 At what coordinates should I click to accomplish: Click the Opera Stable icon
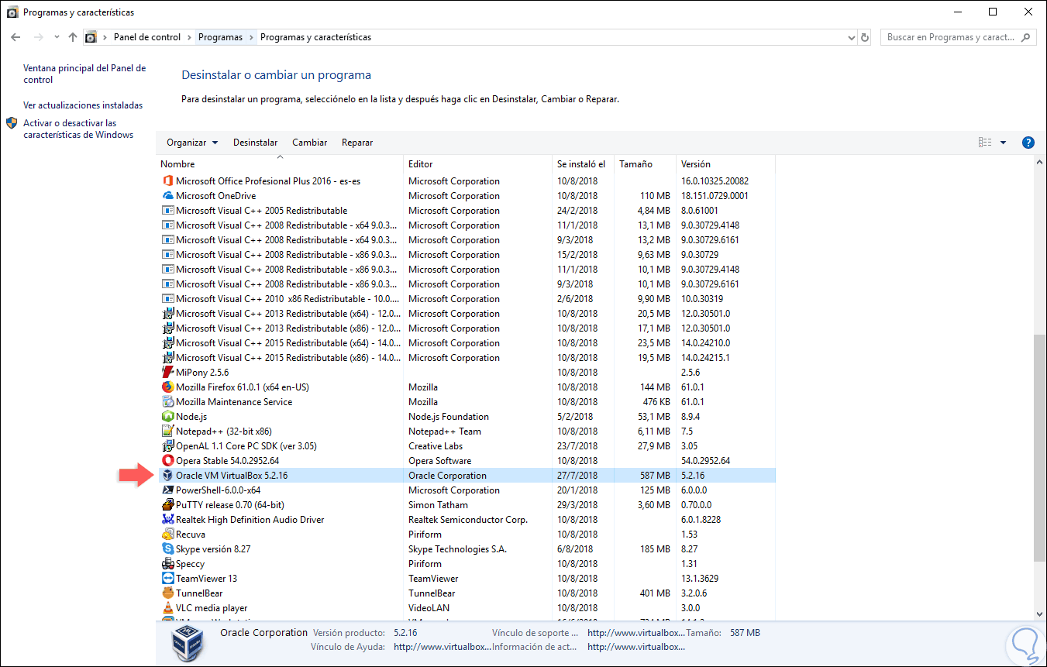167,461
